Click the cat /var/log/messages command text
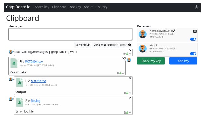207x119 pixels. click(x=46, y=52)
